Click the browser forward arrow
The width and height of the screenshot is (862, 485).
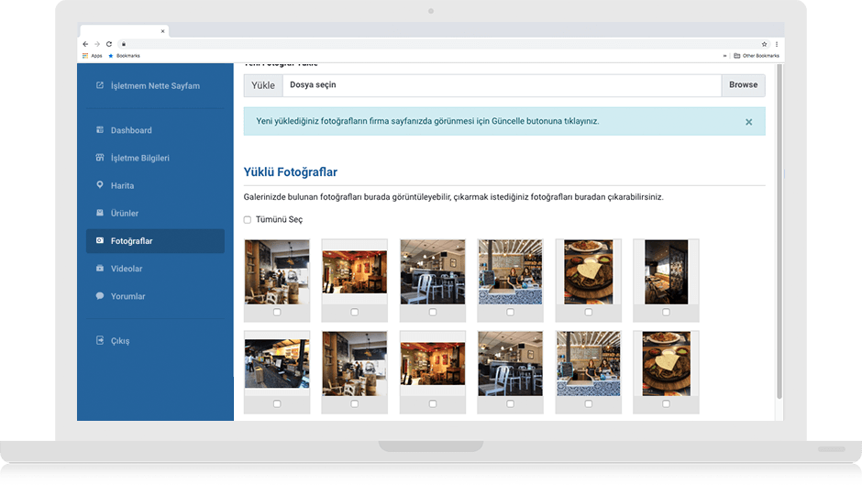pyautogui.click(x=97, y=44)
